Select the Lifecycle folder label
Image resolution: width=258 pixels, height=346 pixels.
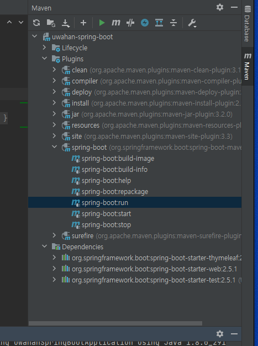tap(75, 48)
